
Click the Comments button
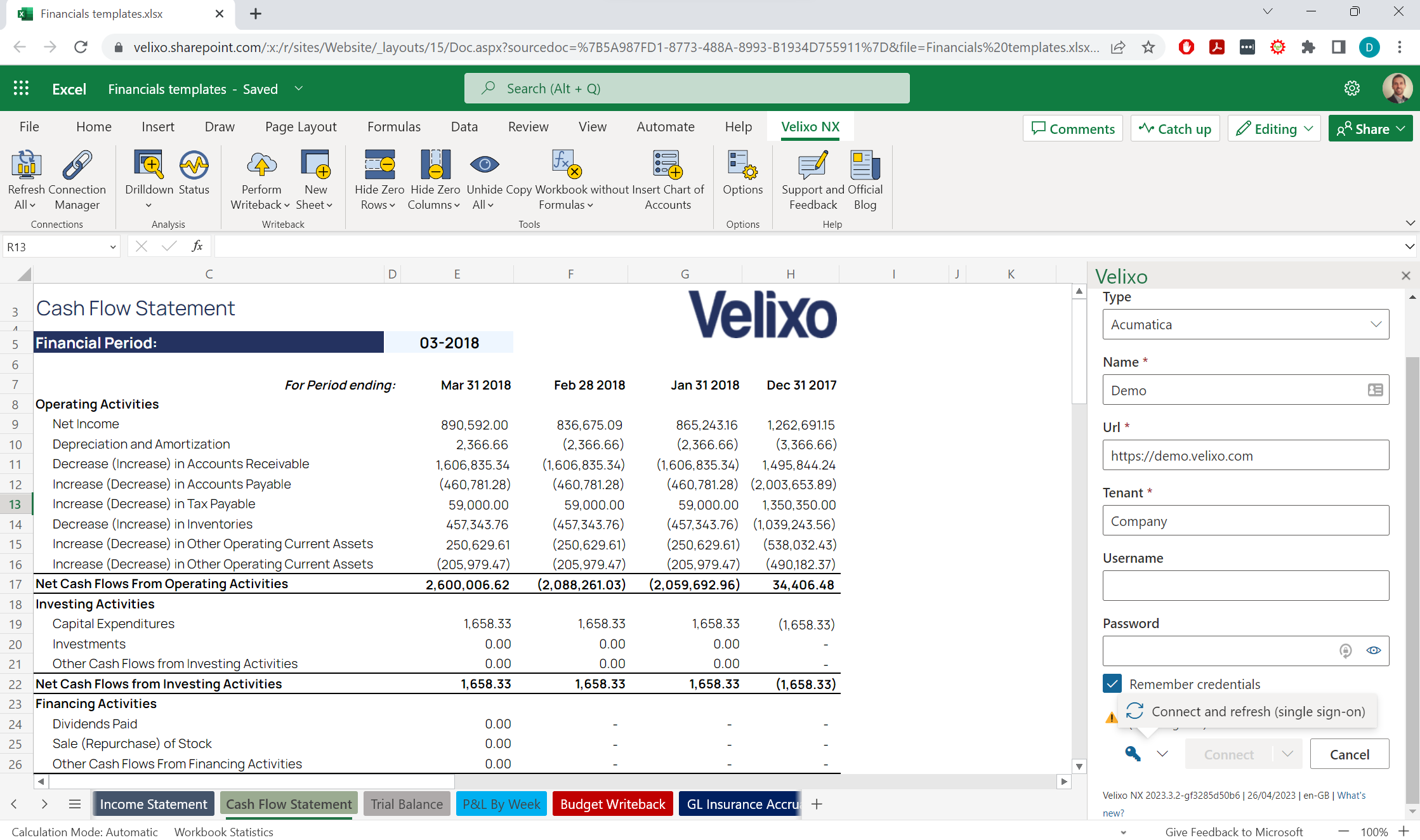[1072, 129]
